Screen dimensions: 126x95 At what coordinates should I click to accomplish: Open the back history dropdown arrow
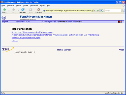click(9, 11)
